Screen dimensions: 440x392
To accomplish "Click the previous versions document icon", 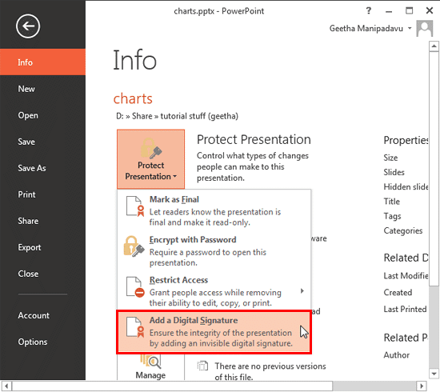I will click(202, 366).
